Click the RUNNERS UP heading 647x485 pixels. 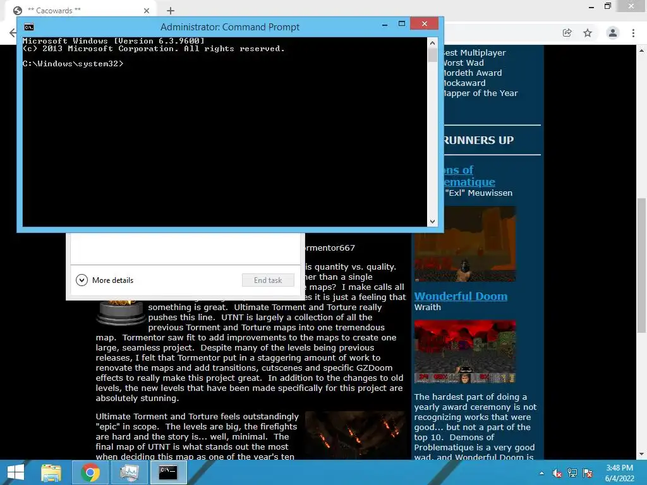click(479, 140)
